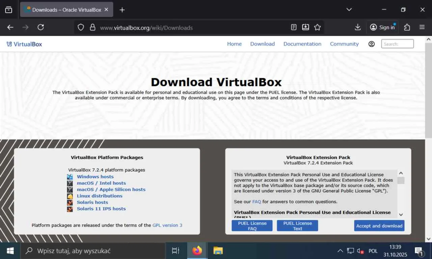Click the site Search field
The width and height of the screenshot is (432, 259).
pyautogui.click(x=398, y=44)
